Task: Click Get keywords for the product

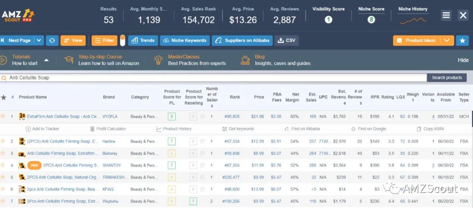Action: point(238,129)
